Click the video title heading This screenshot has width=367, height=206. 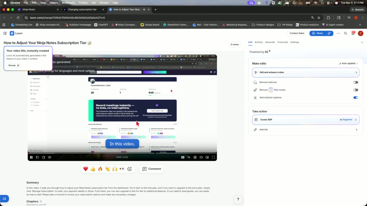coord(48,43)
